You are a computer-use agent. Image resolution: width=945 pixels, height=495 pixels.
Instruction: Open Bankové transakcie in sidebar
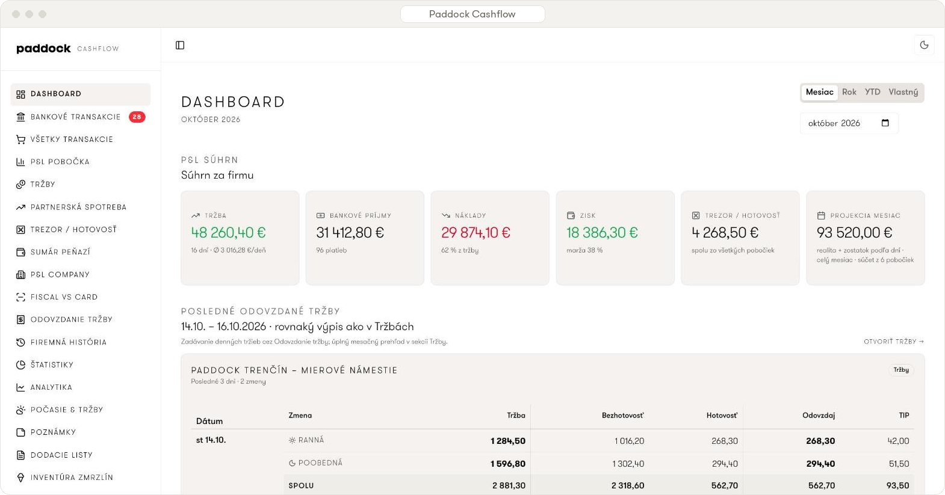(x=81, y=117)
